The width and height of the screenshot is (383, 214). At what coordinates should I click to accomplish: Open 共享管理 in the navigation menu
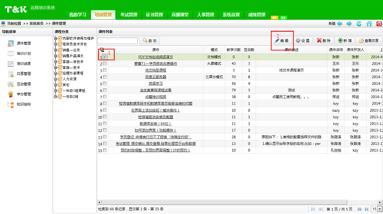(x=19, y=74)
